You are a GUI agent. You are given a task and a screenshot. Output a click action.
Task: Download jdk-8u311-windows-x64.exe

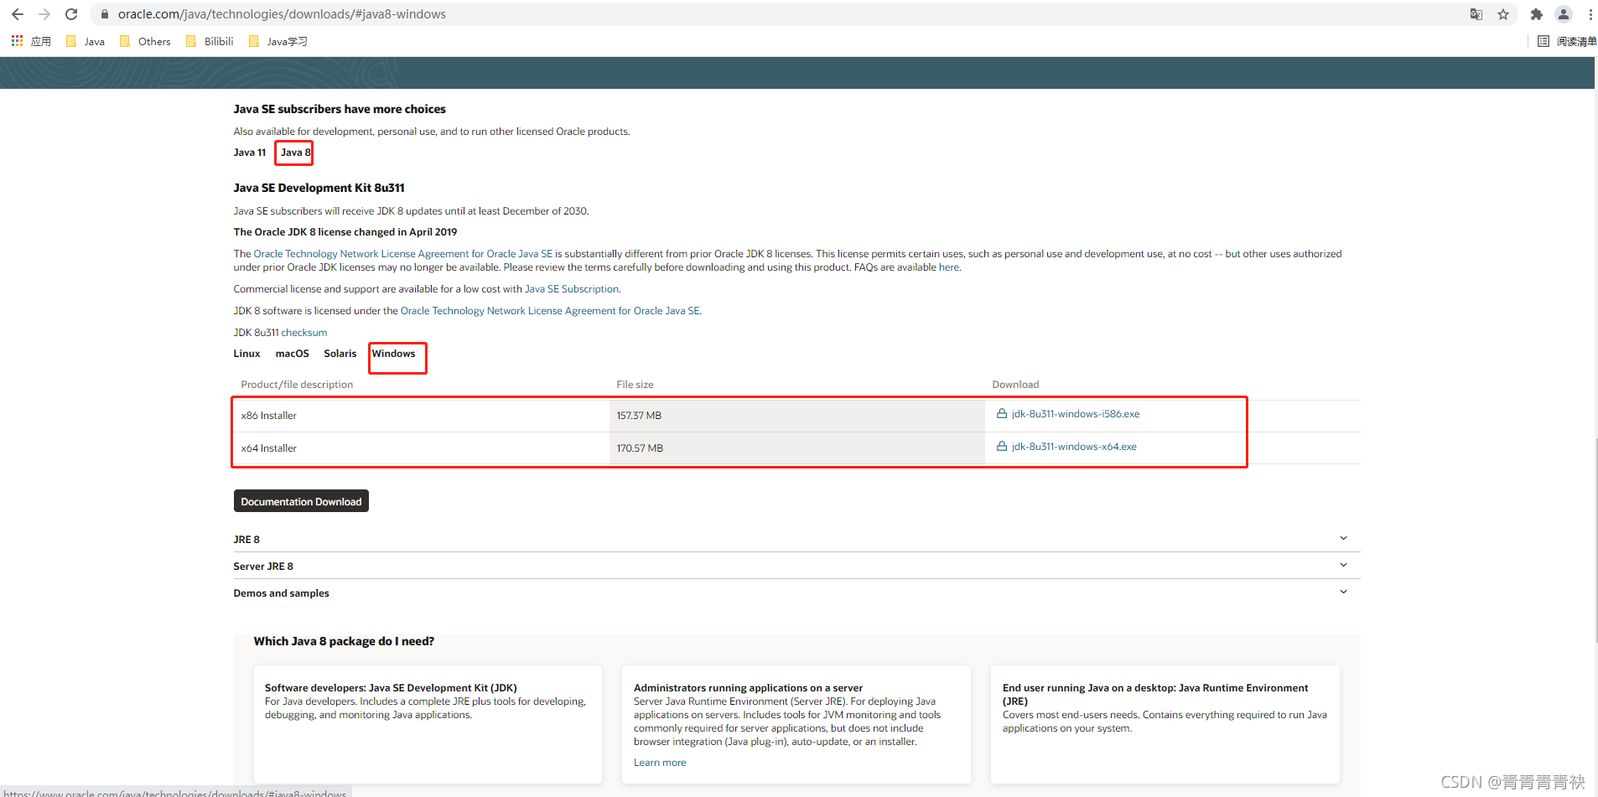[x=1074, y=447]
